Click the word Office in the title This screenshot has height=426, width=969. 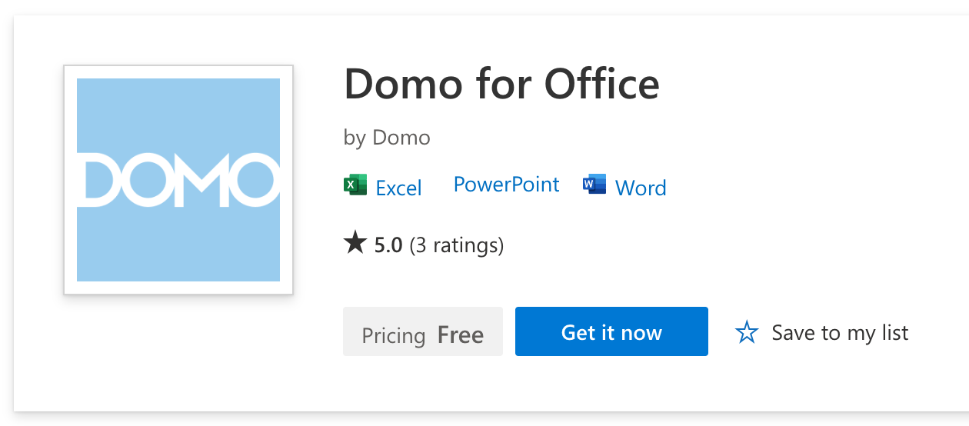[x=601, y=84]
